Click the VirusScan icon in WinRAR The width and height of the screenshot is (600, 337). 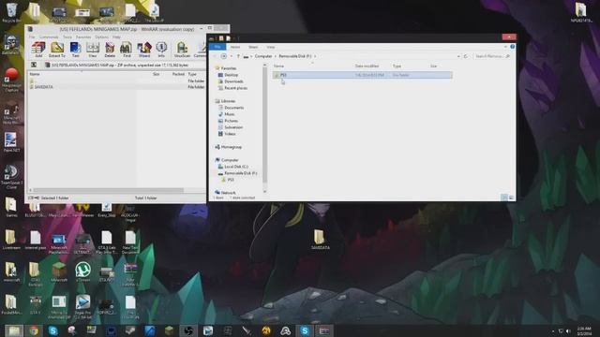182,50
